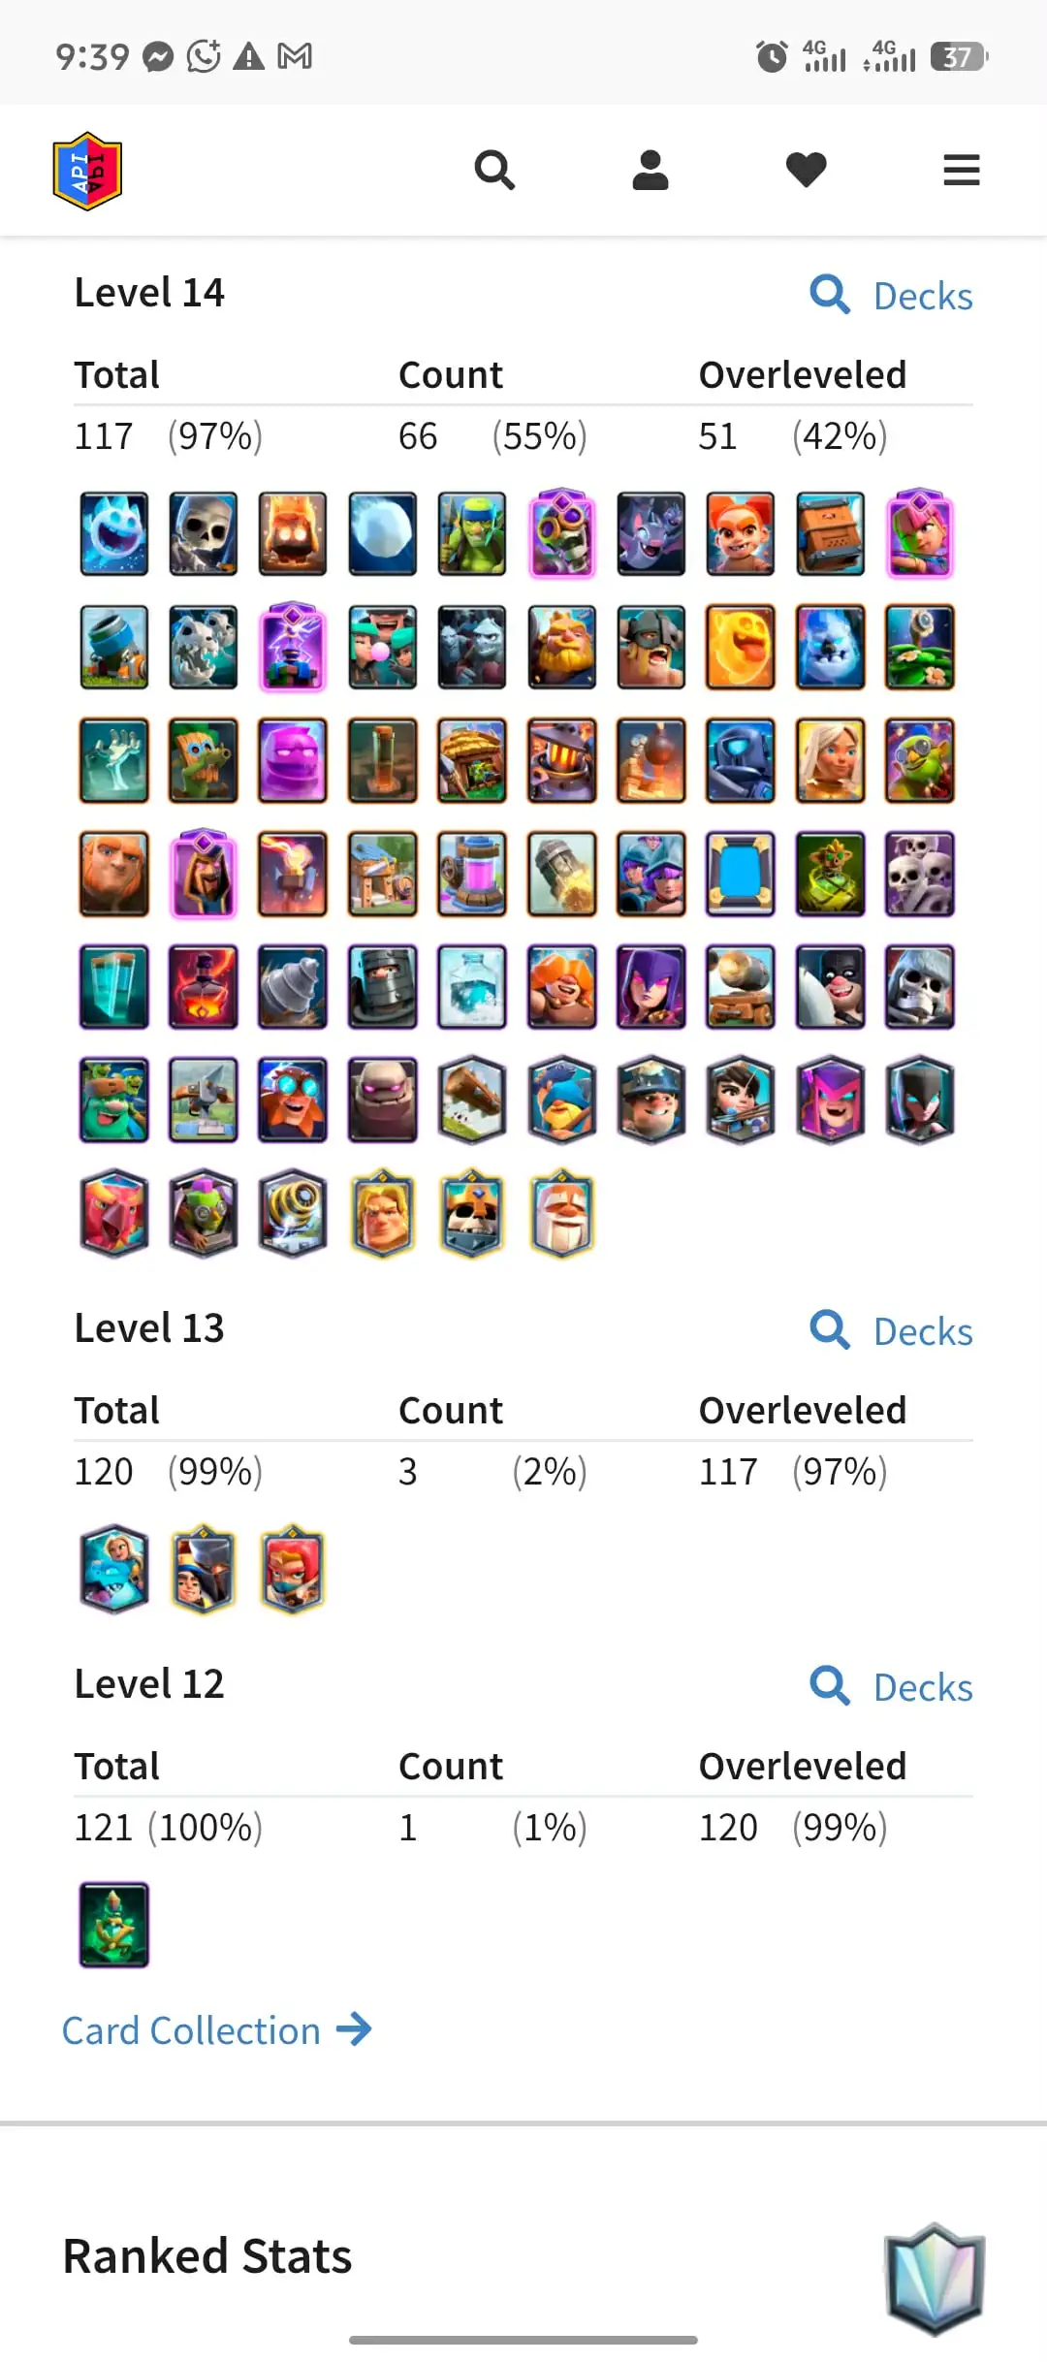
Task: Select the Skeletons card thumbnail
Action: pyautogui.click(x=204, y=534)
